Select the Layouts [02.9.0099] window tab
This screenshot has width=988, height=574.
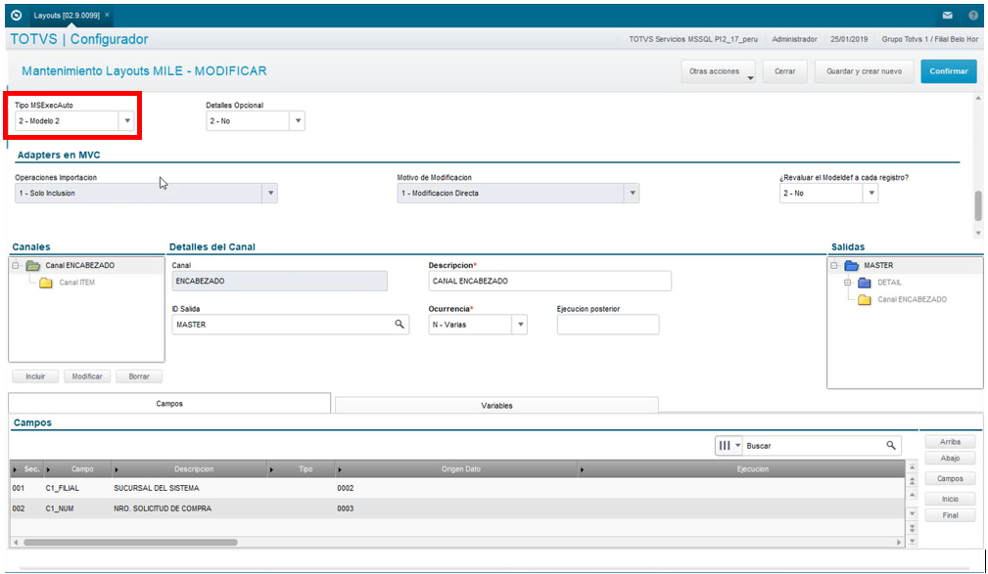67,15
